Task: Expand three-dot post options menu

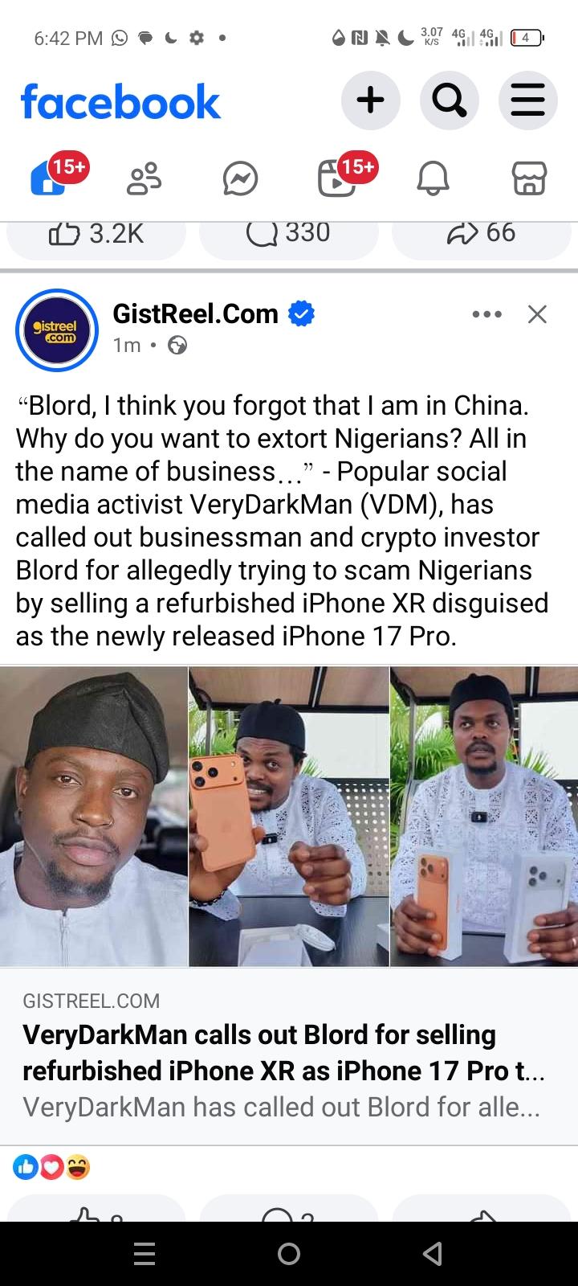Action: (487, 314)
